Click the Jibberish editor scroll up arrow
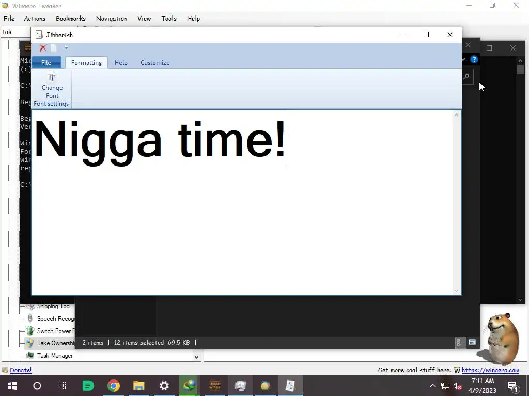Screen dimensions: 529x396 point(456,115)
